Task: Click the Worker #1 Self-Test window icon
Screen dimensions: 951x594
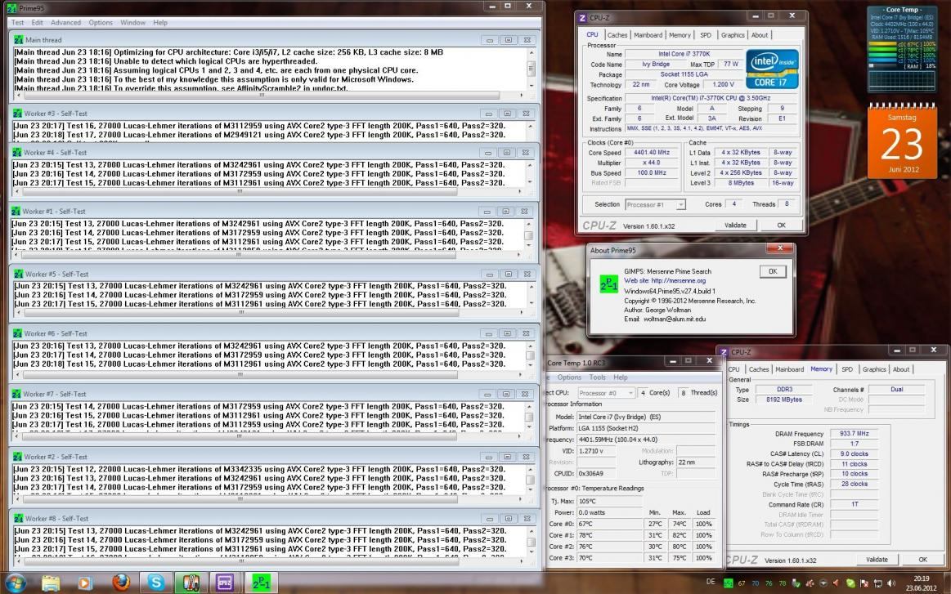Action: pyautogui.click(x=16, y=211)
